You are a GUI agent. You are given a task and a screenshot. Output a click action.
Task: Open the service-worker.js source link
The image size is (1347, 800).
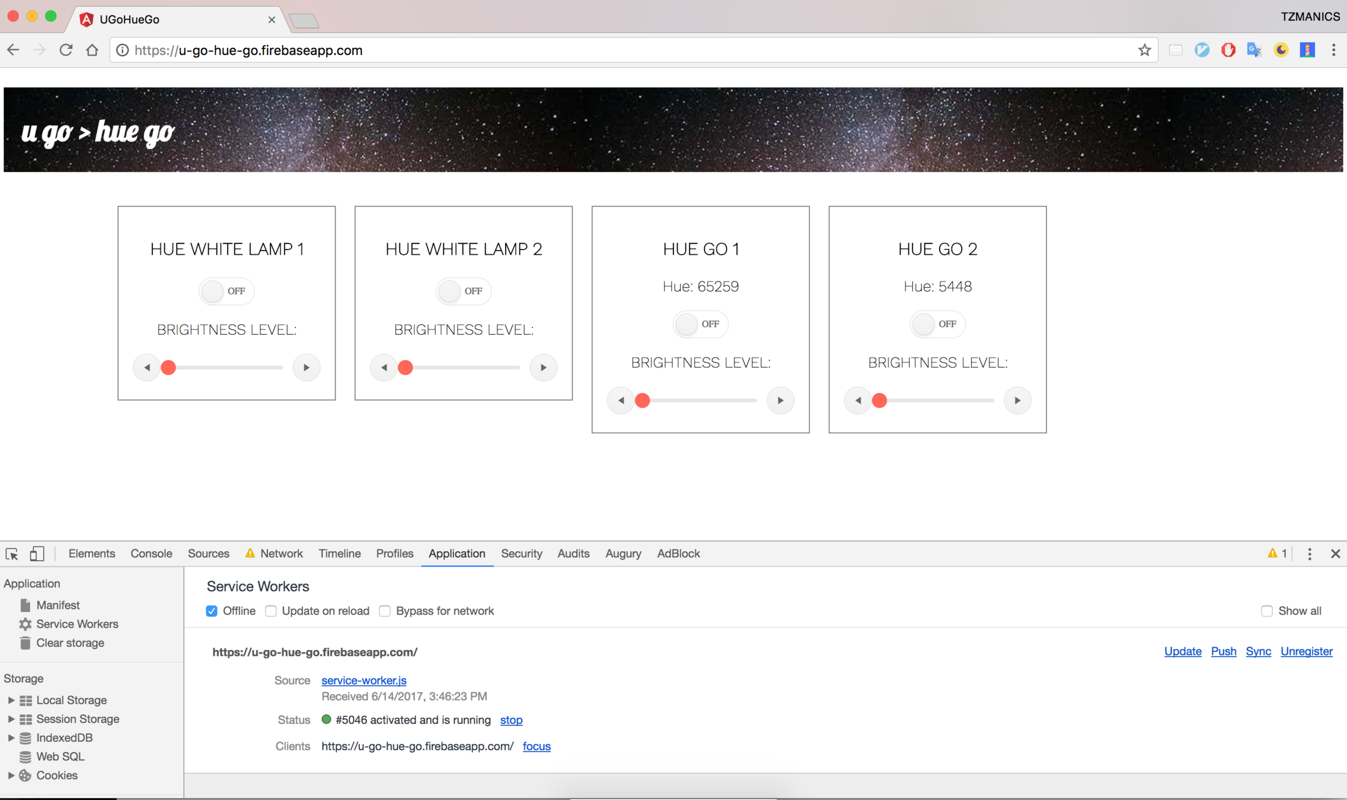click(x=363, y=680)
